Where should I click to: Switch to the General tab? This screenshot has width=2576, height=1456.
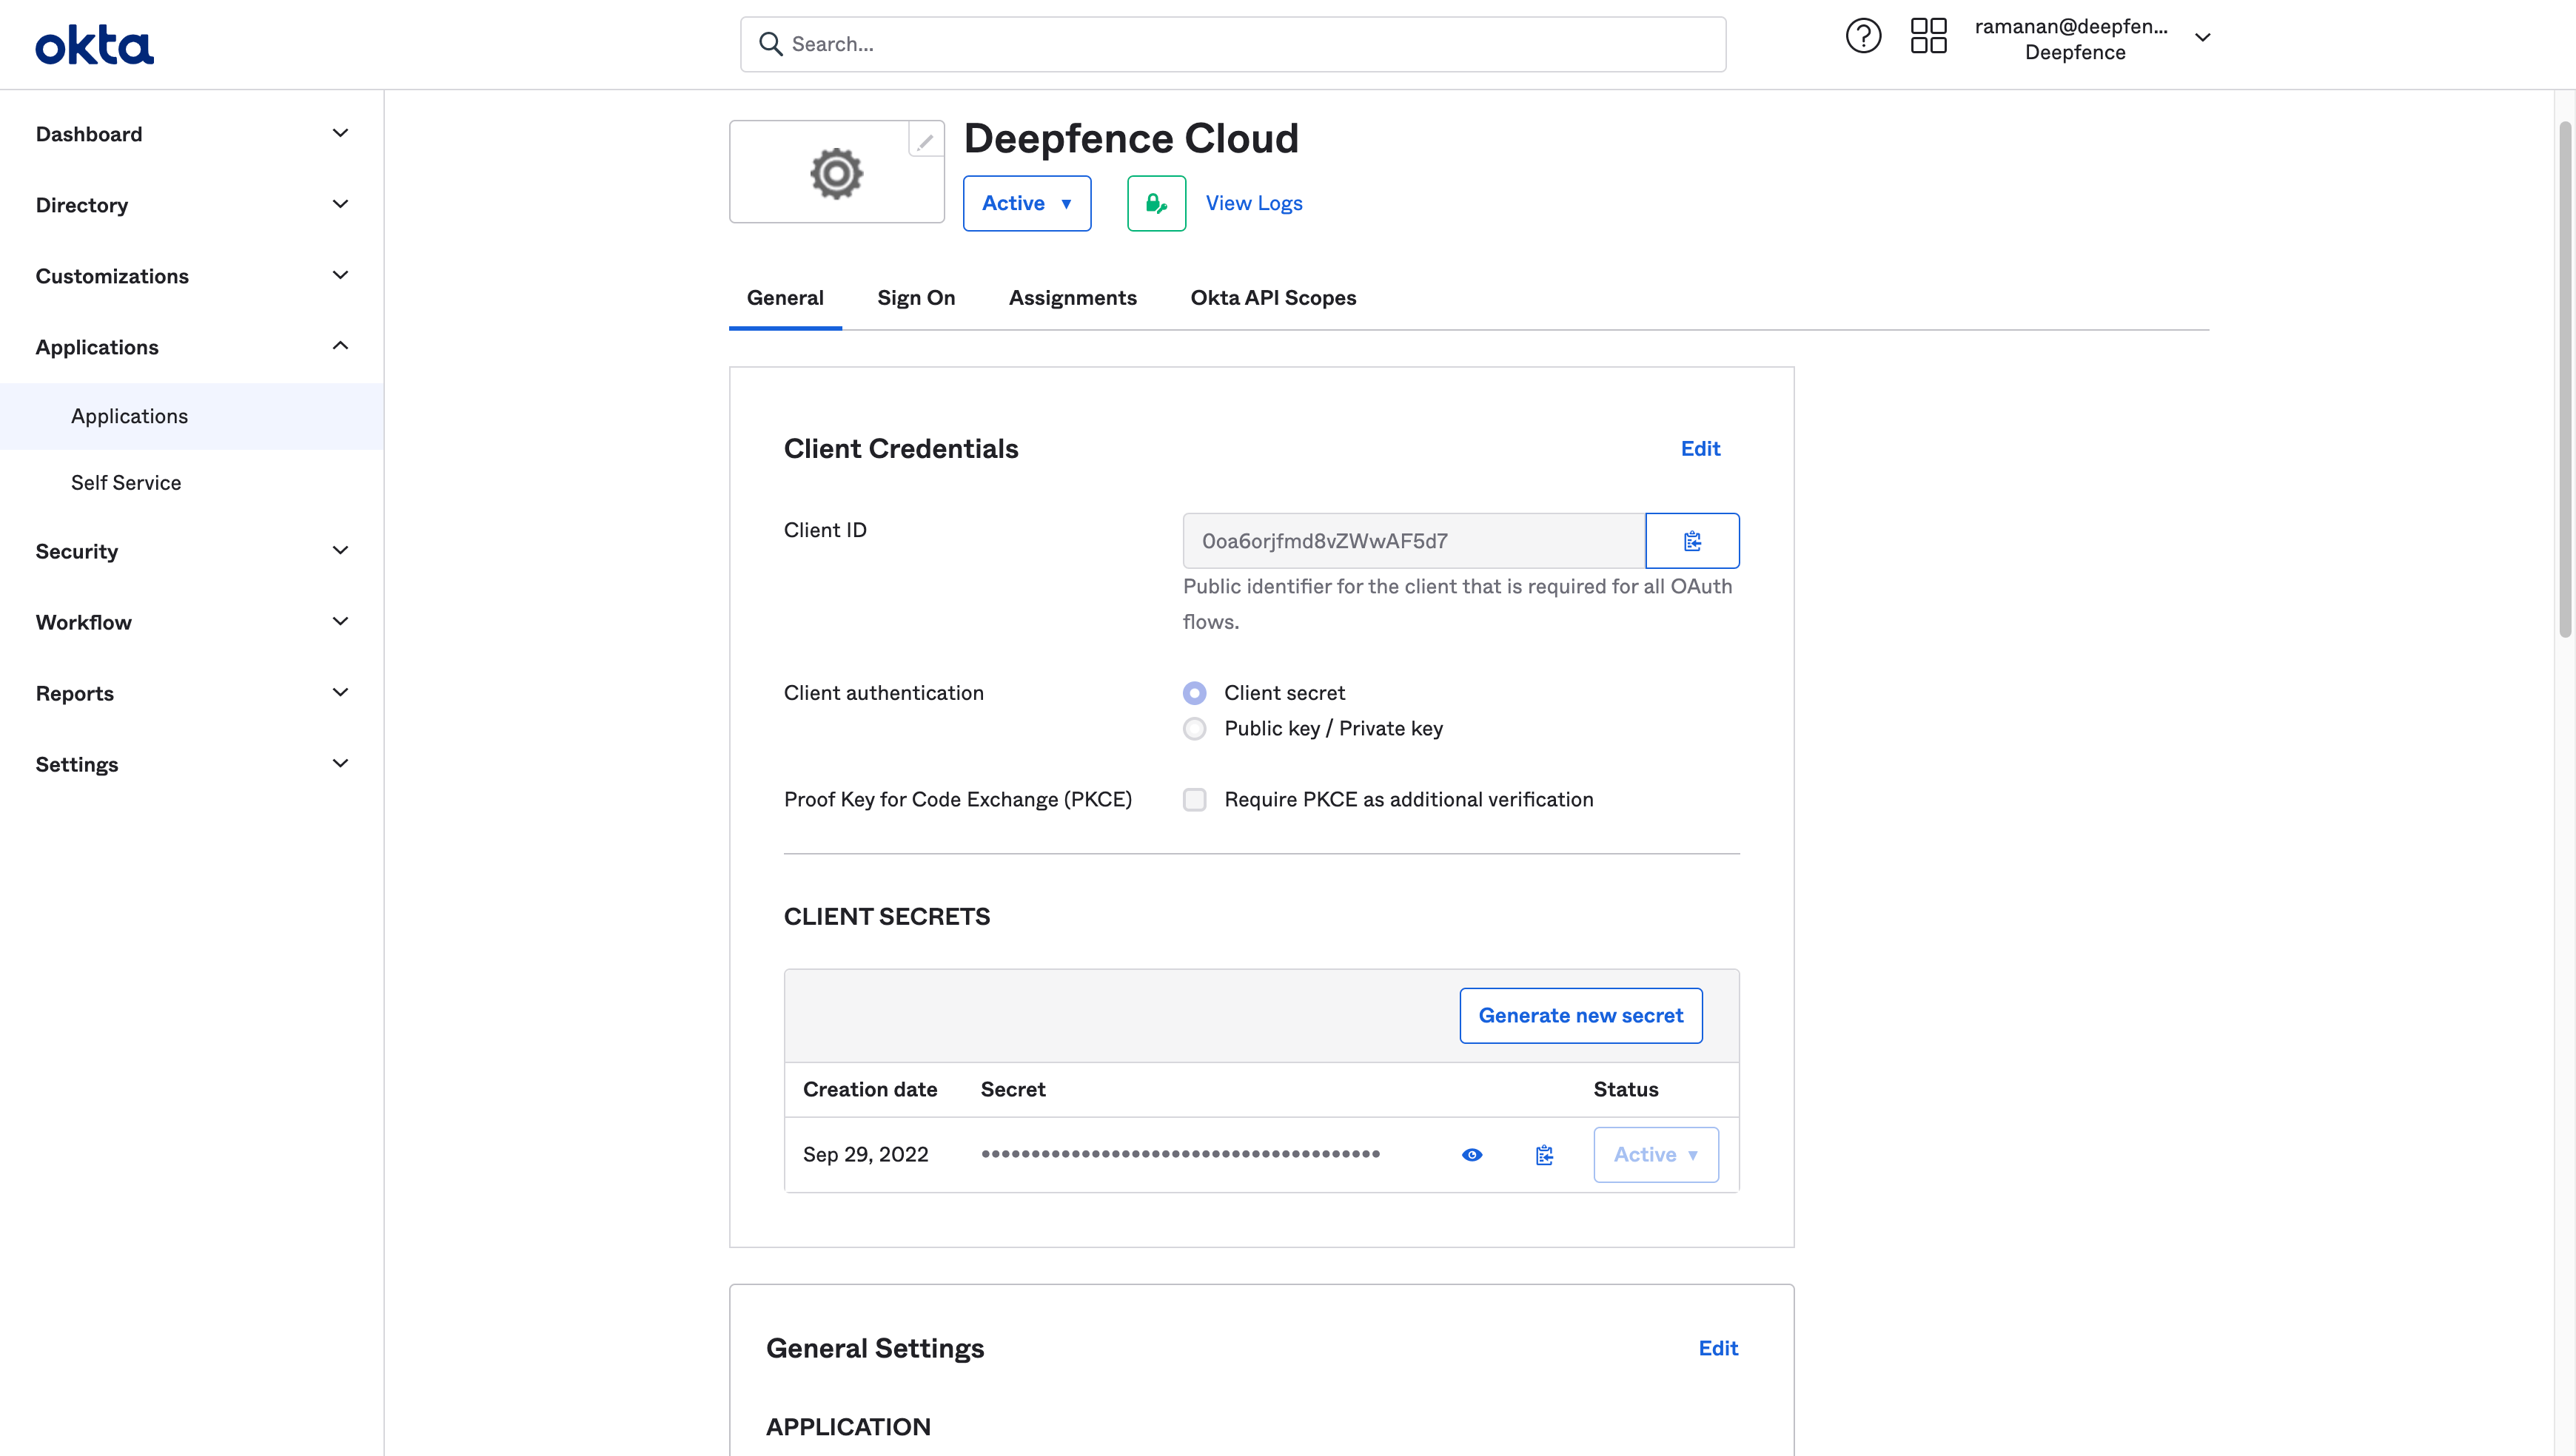(785, 298)
